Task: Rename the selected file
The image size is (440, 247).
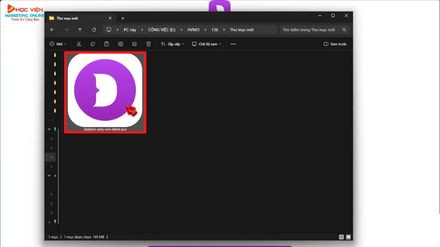Action: [x=121, y=44]
